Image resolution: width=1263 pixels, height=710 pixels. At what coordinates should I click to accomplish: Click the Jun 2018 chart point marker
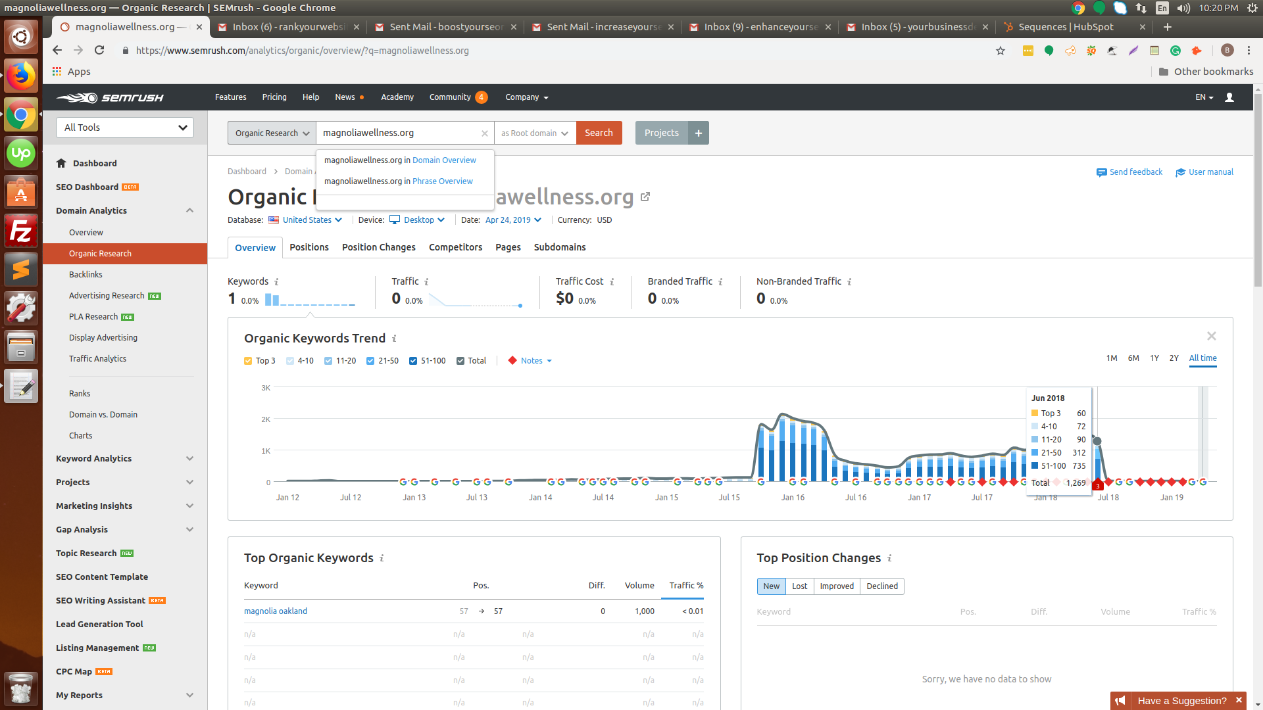(x=1097, y=441)
